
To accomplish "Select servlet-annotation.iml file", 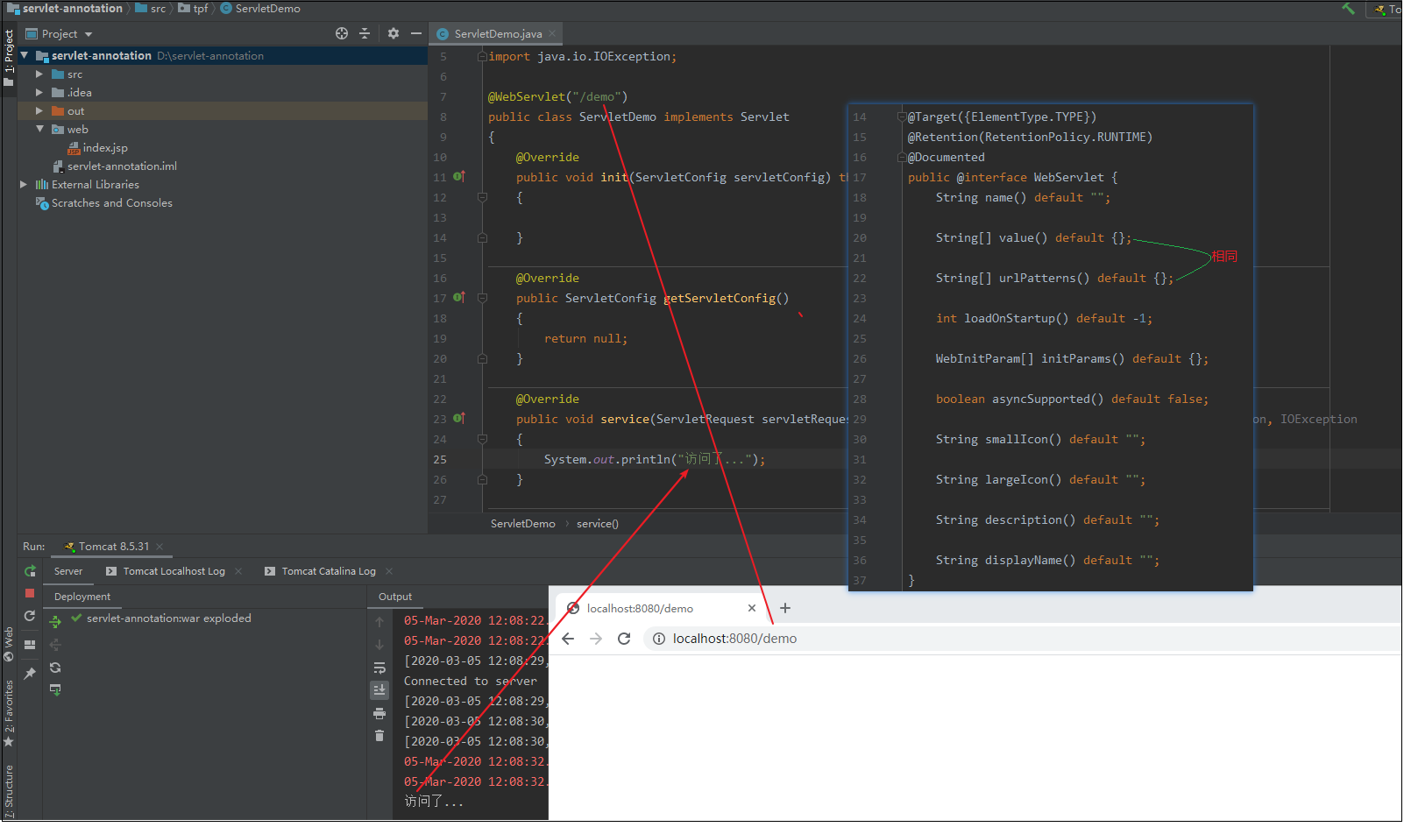I will point(122,166).
